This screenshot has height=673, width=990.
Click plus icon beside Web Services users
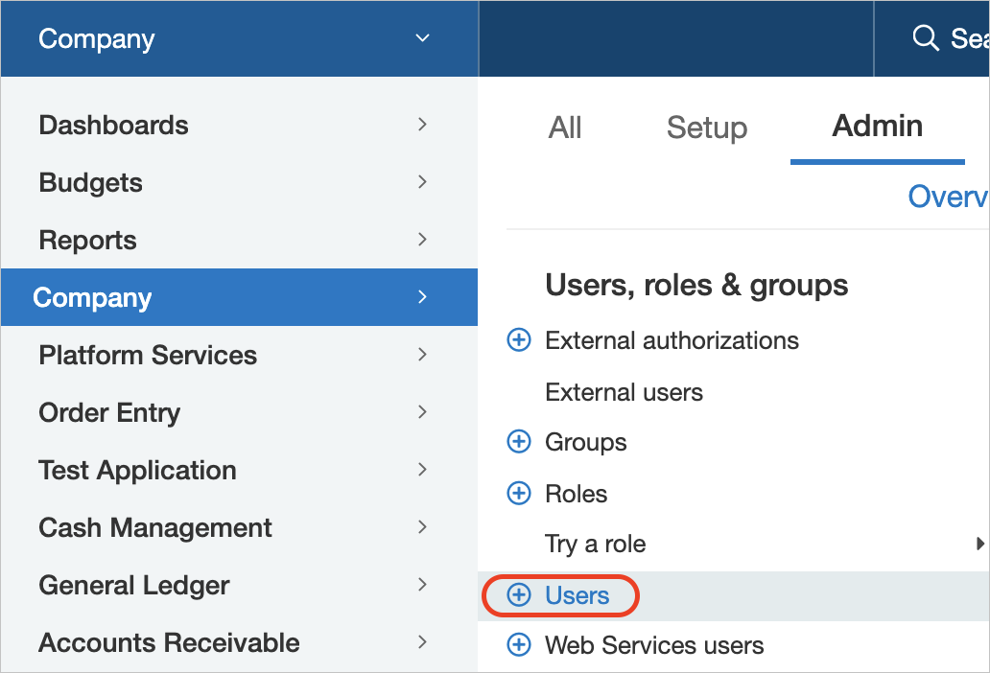click(x=519, y=644)
